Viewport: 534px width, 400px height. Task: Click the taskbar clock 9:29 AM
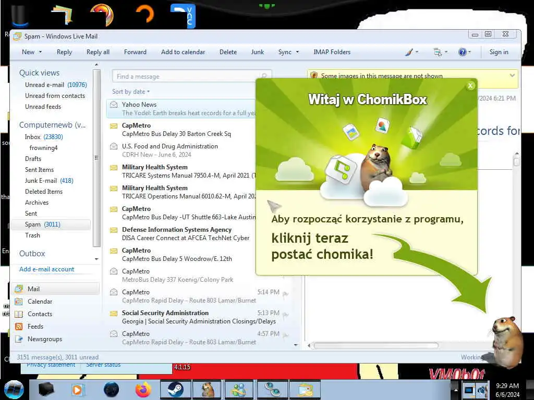pos(507,386)
